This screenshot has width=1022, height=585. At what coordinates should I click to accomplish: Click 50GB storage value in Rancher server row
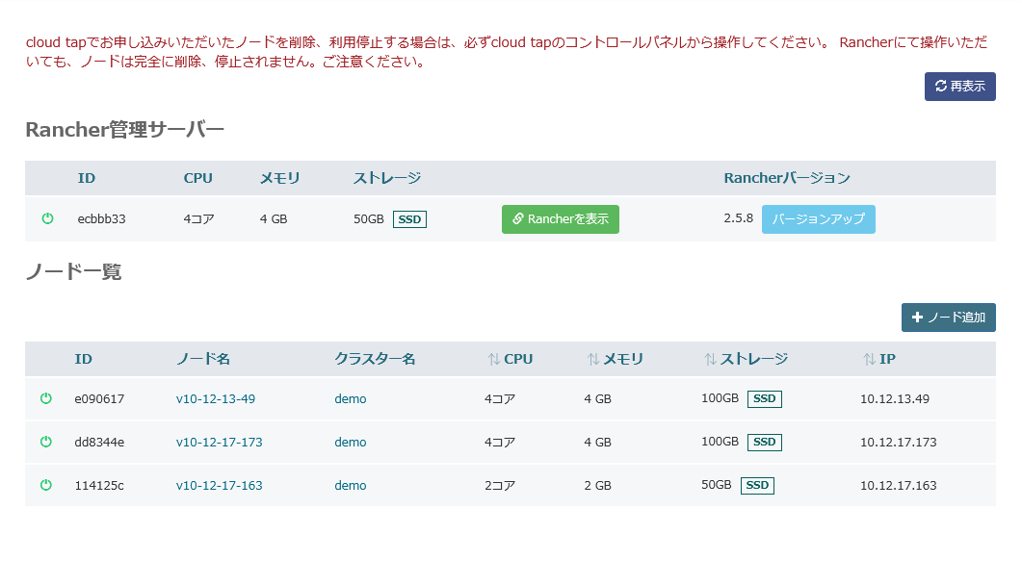369,219
